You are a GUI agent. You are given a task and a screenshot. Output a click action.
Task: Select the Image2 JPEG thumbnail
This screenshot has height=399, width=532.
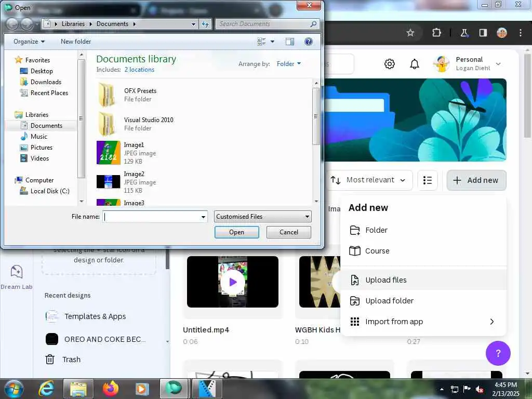[x=108, y=181]
